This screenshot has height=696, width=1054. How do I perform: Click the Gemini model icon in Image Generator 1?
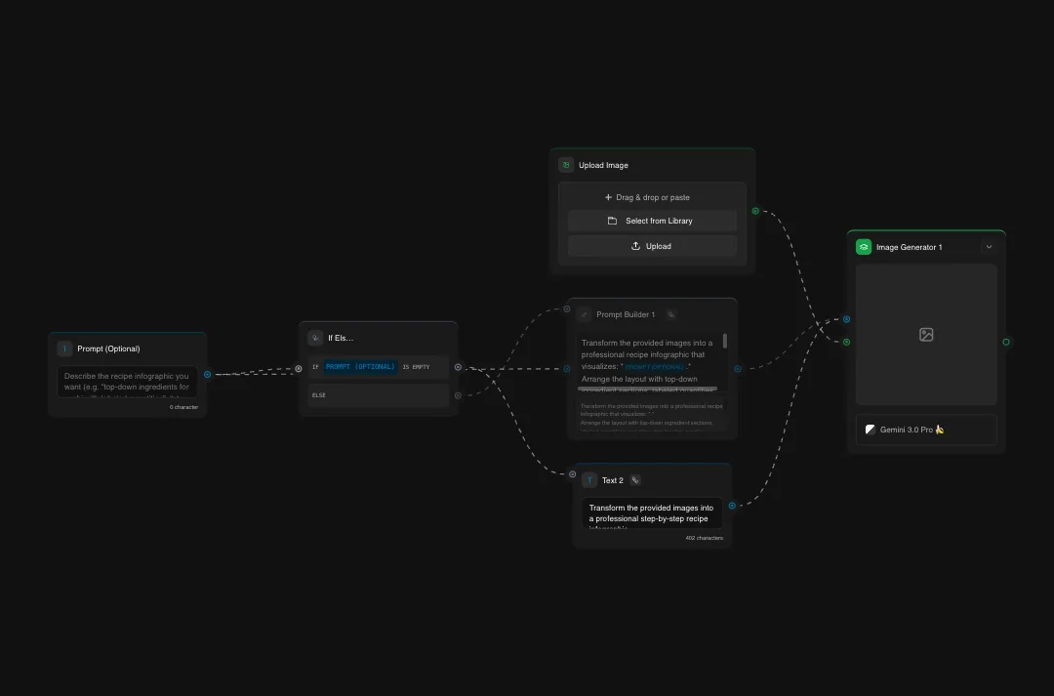pos(870,430)
